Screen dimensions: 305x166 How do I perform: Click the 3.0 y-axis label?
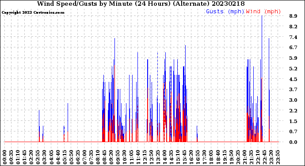[293, 100]
